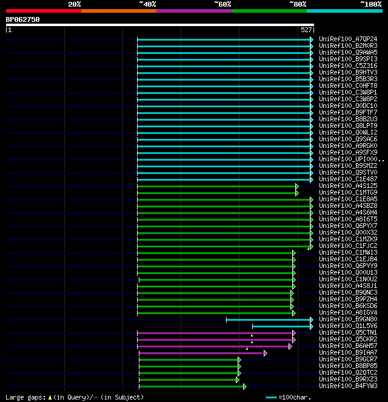Click the UniRef100_Q6PYY9 label

pyautogui.click(x=348, y=266)
